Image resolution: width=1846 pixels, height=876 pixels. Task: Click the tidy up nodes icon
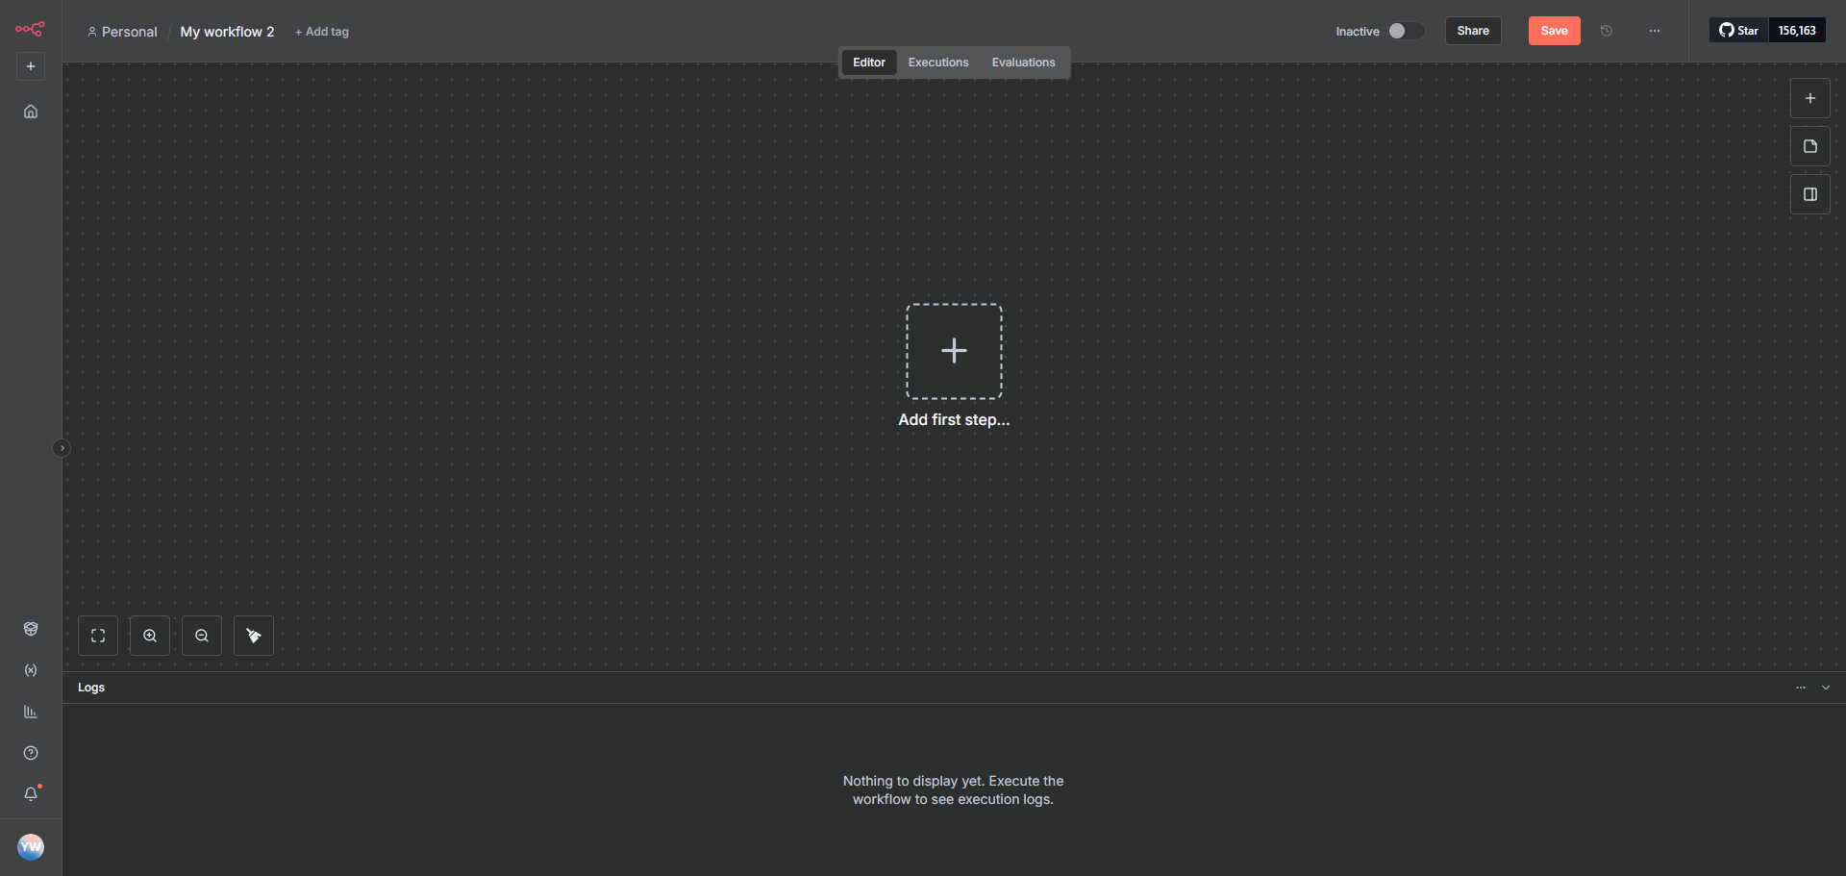254,636
